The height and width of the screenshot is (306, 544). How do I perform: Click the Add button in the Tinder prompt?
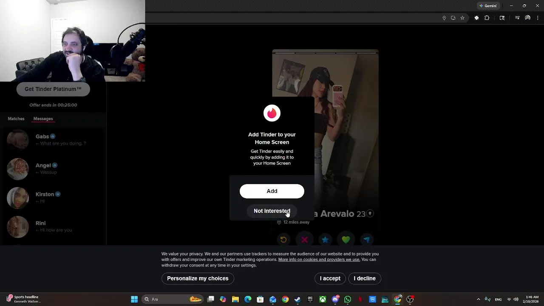click(x=272, y=191)
